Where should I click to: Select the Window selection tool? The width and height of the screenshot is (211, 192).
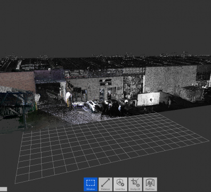tap(91, 185)
